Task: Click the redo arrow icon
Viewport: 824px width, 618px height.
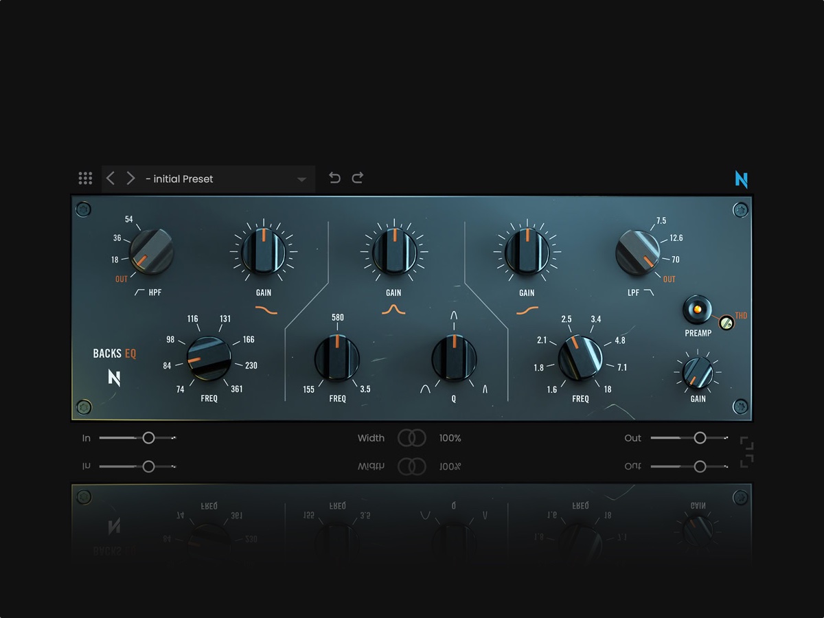Action: 358,177
